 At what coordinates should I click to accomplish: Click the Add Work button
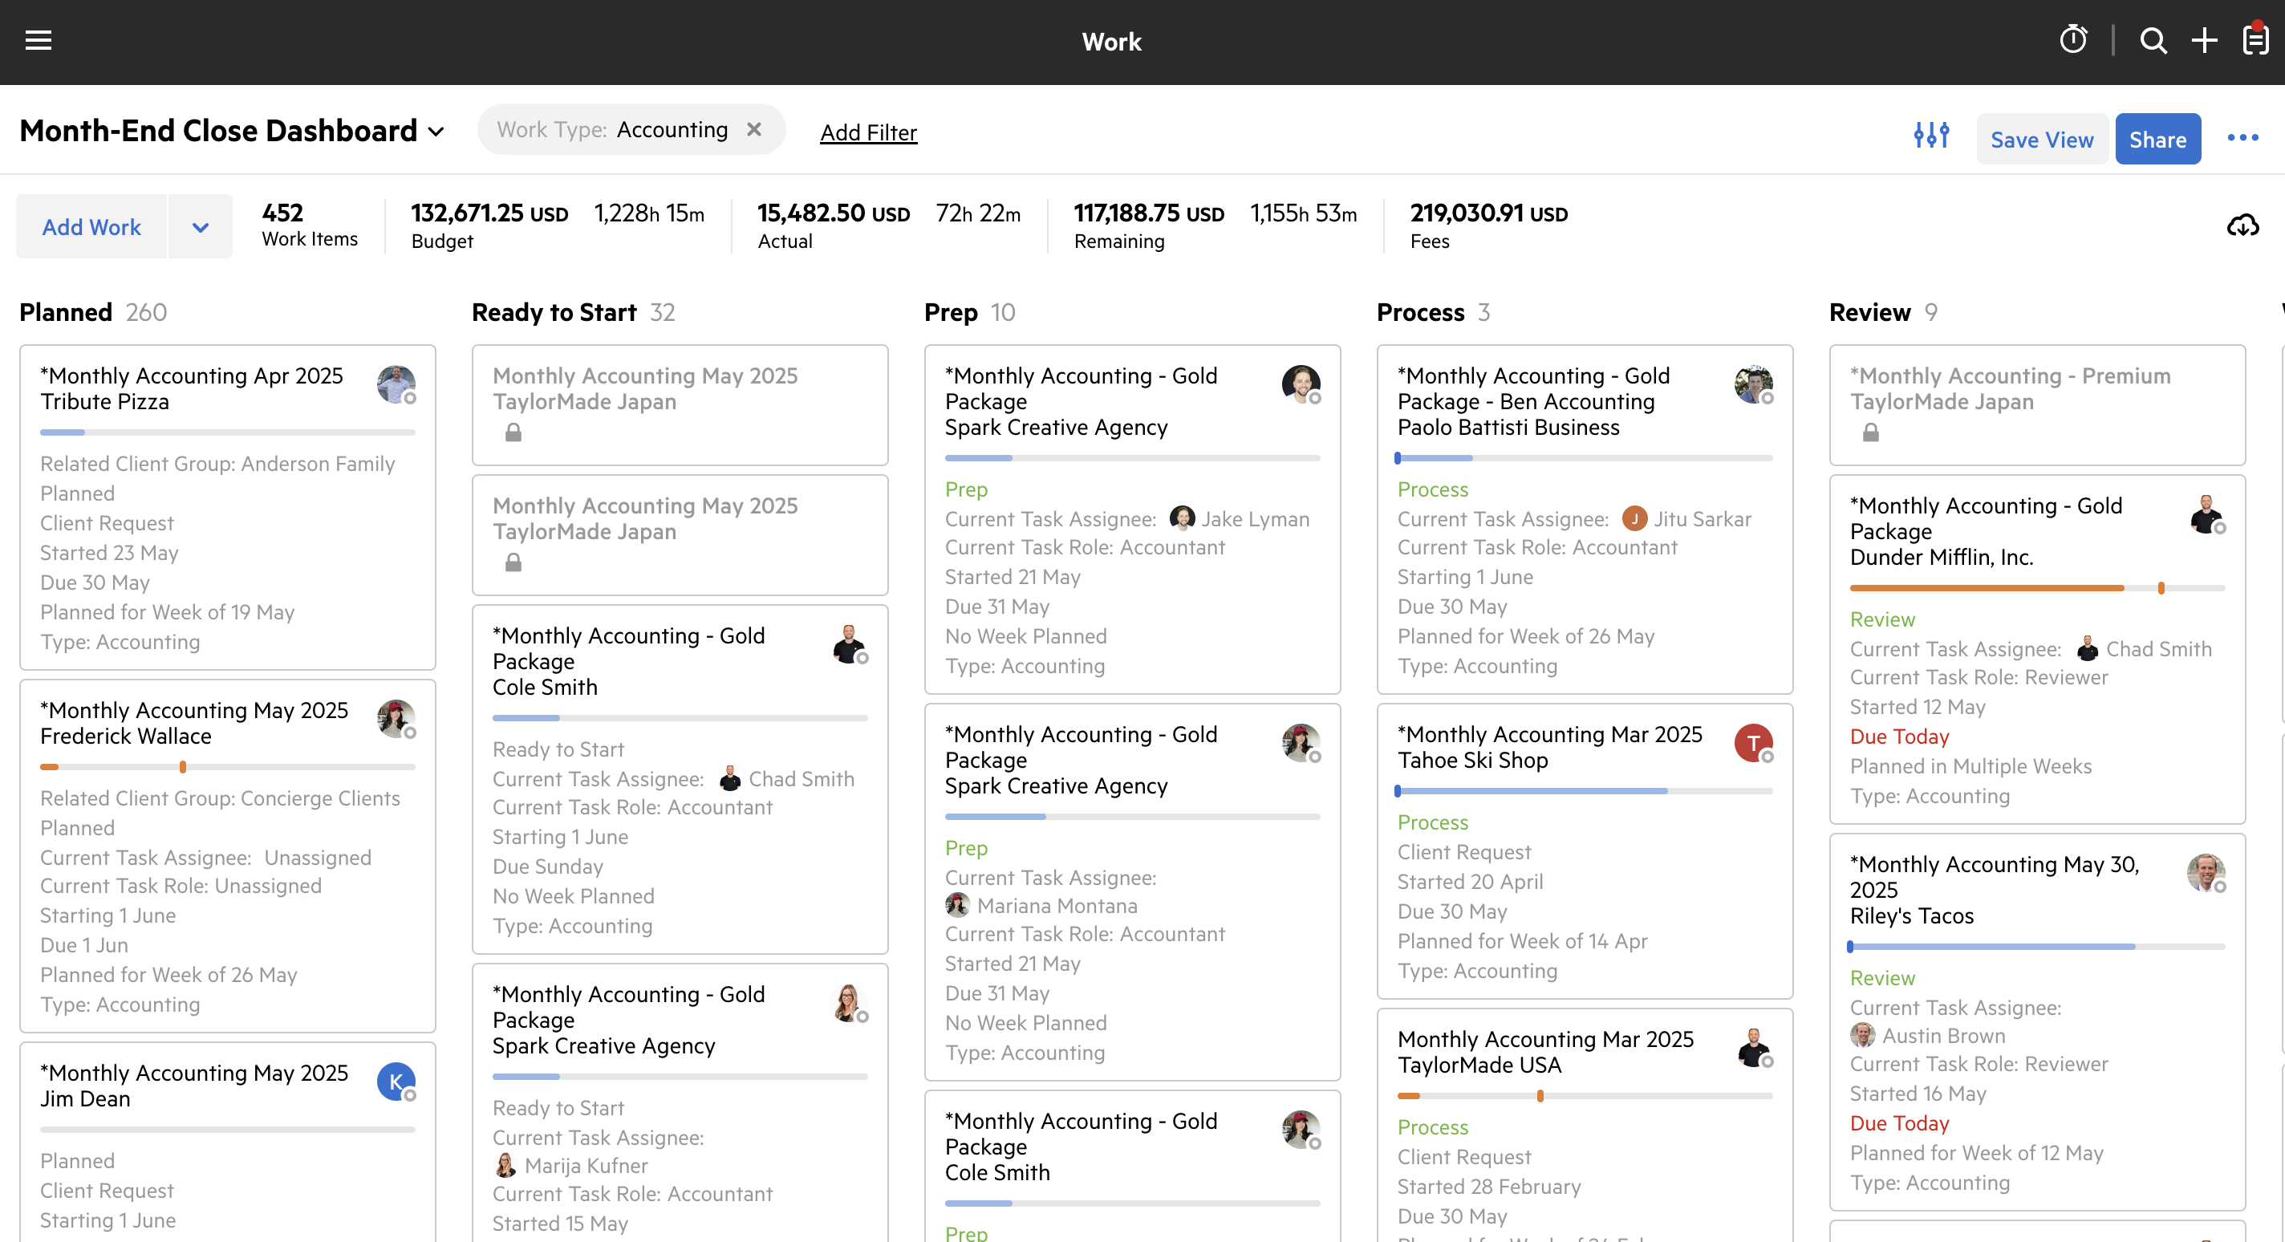click(x=91, y=227)
